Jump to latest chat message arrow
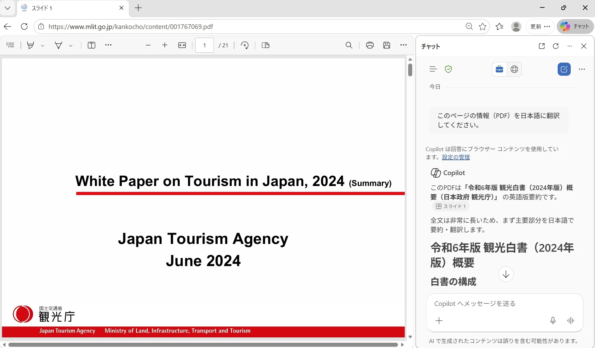 click(506, 274)
